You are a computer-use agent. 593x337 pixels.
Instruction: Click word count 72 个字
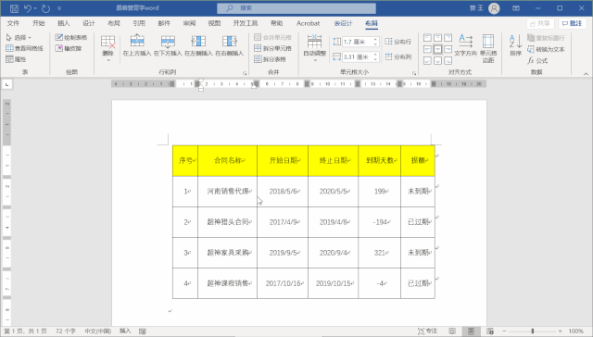click(66, 331)
